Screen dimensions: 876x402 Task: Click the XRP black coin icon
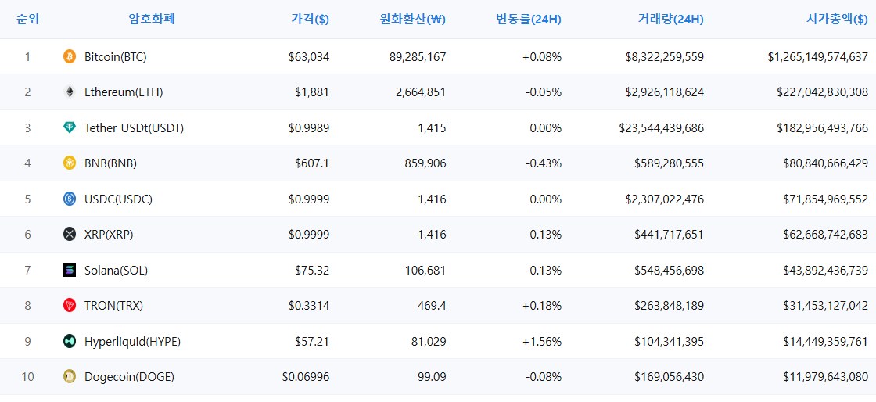[70, 235]
